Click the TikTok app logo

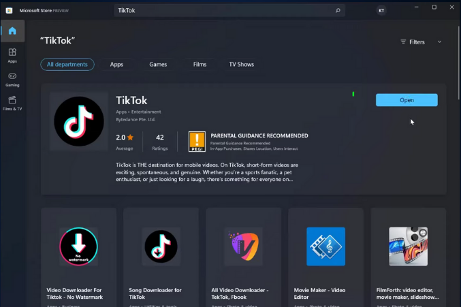click(x=79, y=121)
